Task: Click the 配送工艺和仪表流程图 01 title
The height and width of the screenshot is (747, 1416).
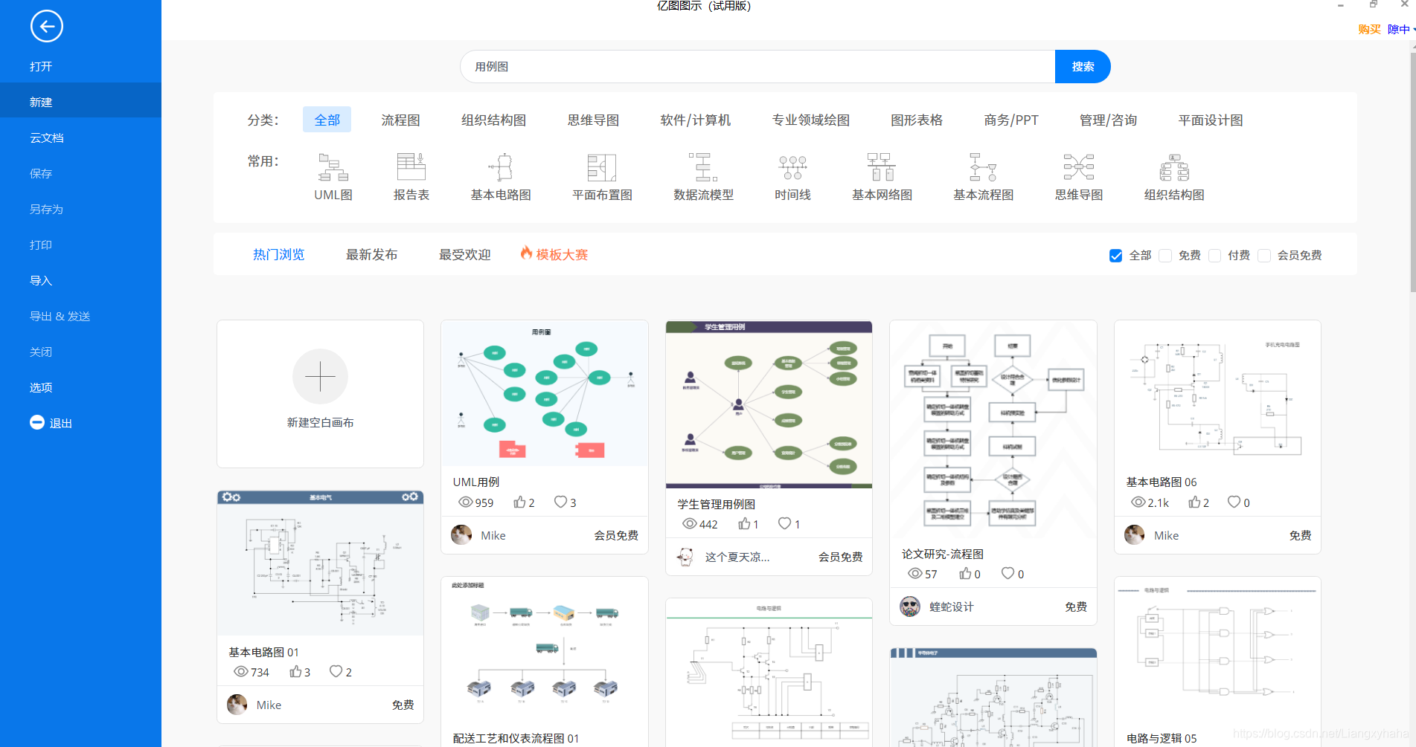Action: [516, 738]
